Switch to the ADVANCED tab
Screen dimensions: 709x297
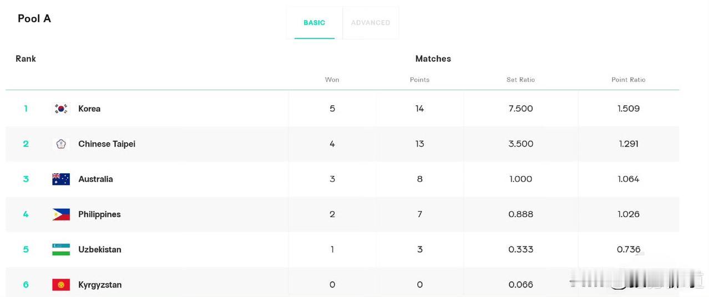[371, 23]
